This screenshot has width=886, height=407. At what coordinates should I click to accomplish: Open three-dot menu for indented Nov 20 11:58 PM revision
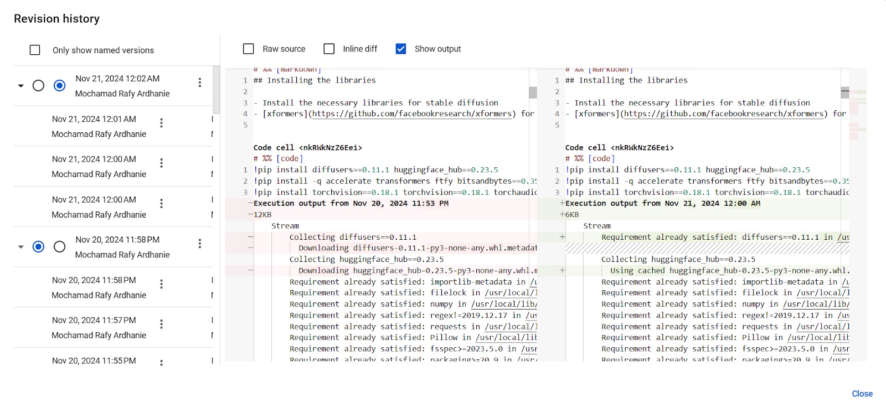[x=161, y=284]
